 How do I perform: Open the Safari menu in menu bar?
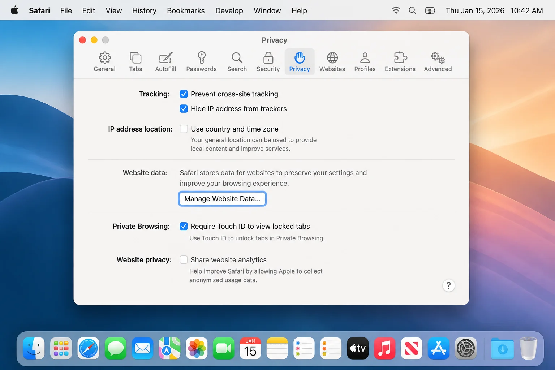tap(39, 10)
